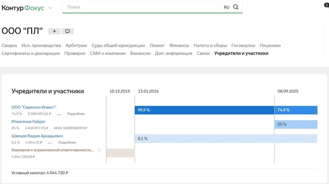329x184 pixels.
Task: Open Компания с ограниченной ответственностью link
Action: (x=53, y=150)
